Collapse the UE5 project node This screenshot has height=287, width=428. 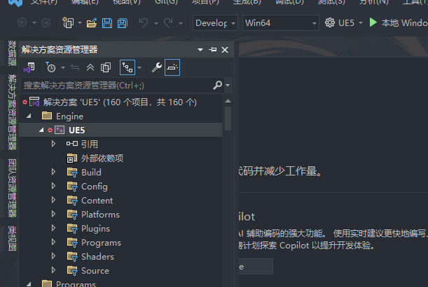point(41,130)
